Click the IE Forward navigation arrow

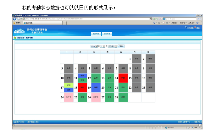tap(18, 19)
